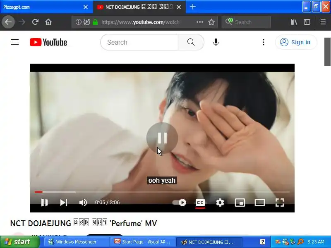The image size is (331, 248).
Task: Select the NCT DOJAEJUNG YouTube tab
Action: click(135, 7)
